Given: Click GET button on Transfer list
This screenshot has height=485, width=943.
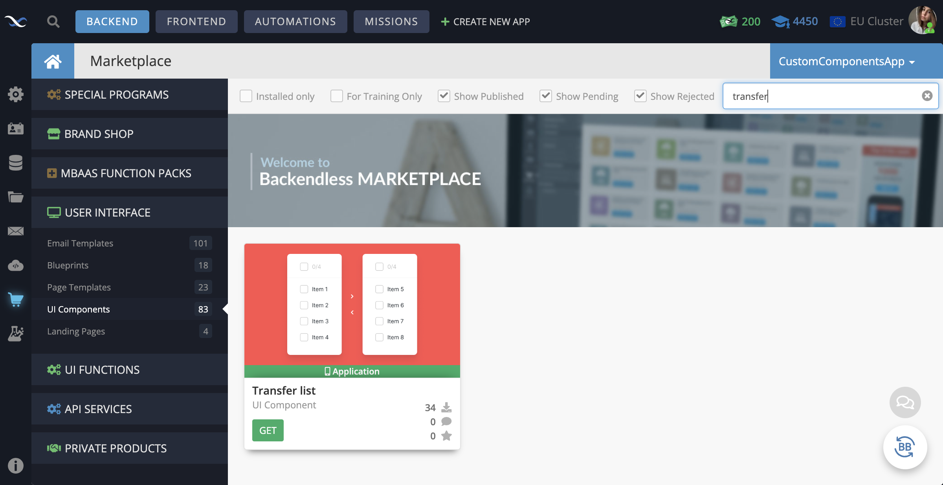Looking at the screenshot, I should pyautogui.click(x=268, y=430).
